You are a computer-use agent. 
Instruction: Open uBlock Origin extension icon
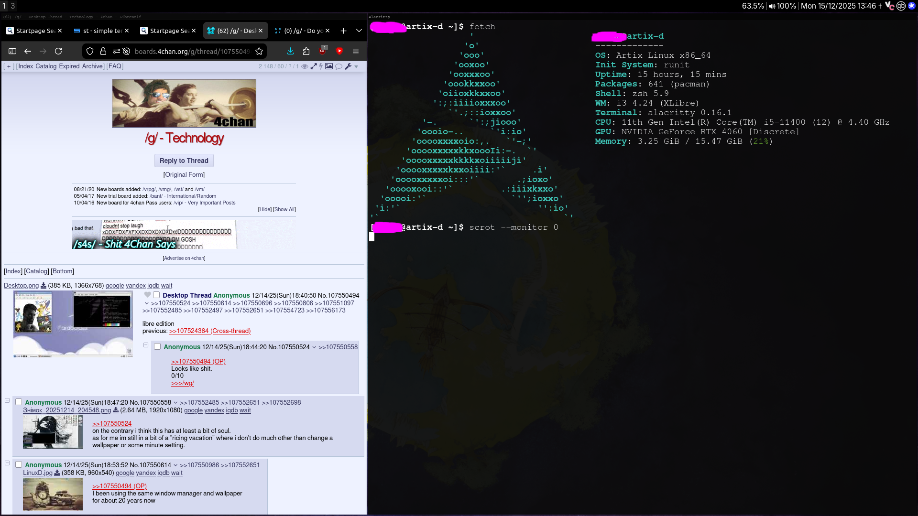[323, 51]
